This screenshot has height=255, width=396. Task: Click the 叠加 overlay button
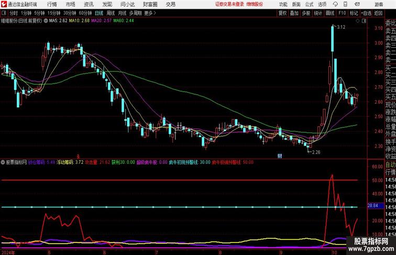click(x=294, y=13)
